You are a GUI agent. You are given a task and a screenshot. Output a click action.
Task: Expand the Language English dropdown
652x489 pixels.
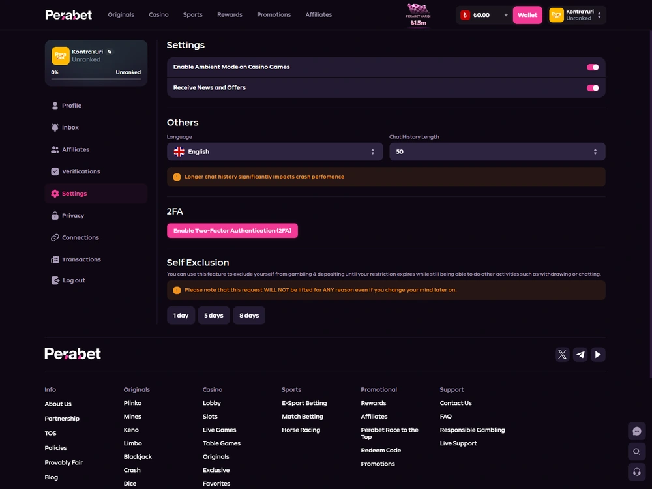(275, 152)
